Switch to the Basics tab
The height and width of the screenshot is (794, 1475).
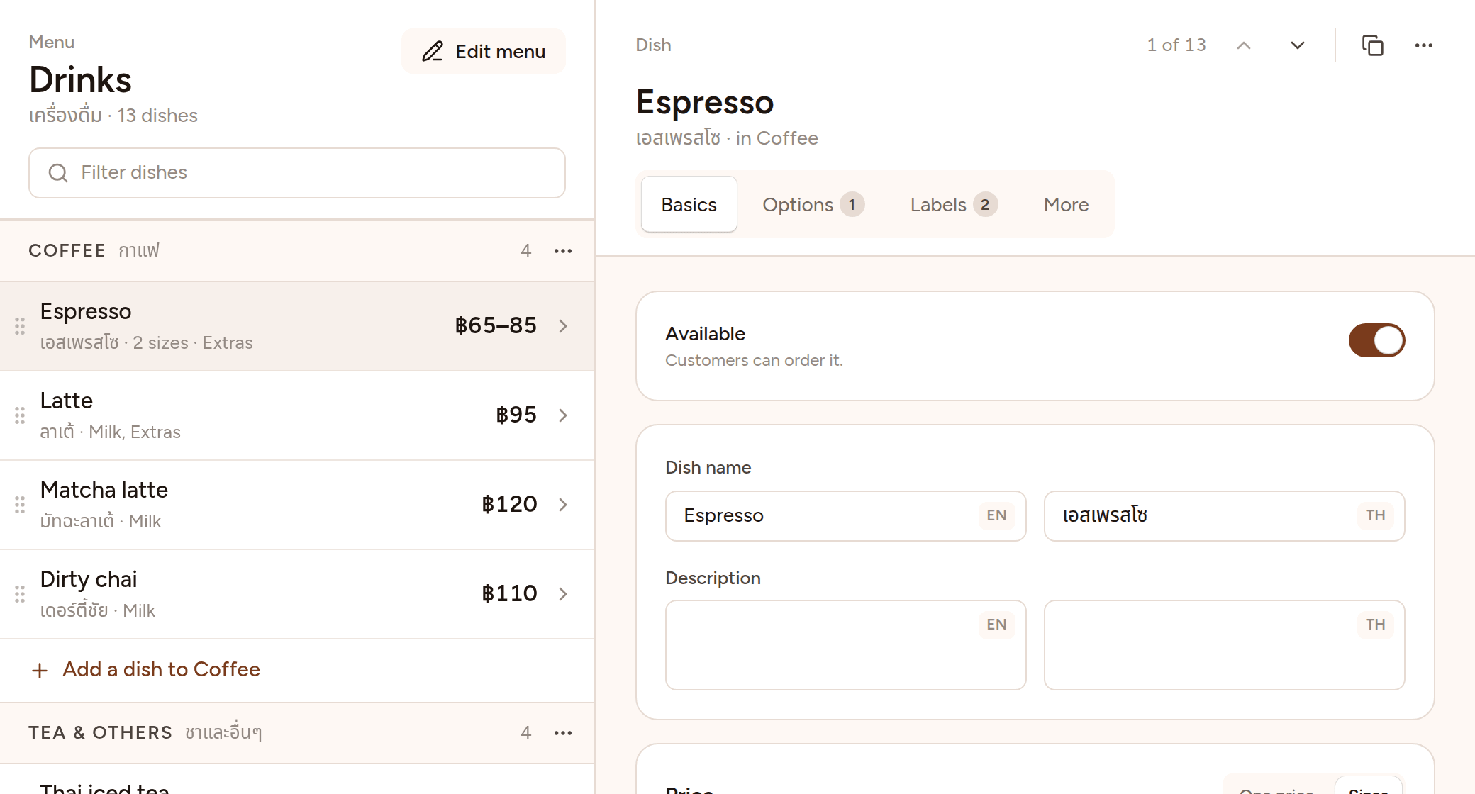pyautogui.click(x=689, y=205)
